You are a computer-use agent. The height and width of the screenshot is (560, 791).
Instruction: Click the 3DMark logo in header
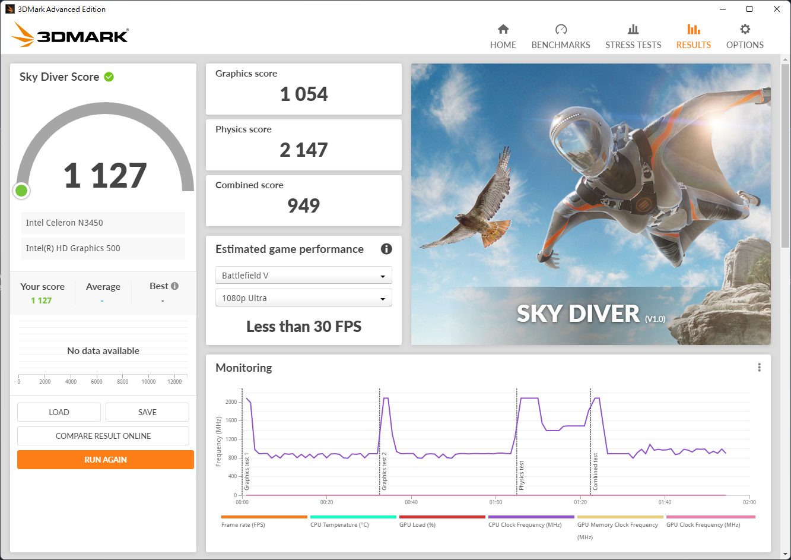click(70, 36)
